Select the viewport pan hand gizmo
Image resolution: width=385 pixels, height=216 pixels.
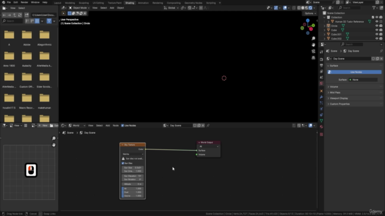[313, 45]
